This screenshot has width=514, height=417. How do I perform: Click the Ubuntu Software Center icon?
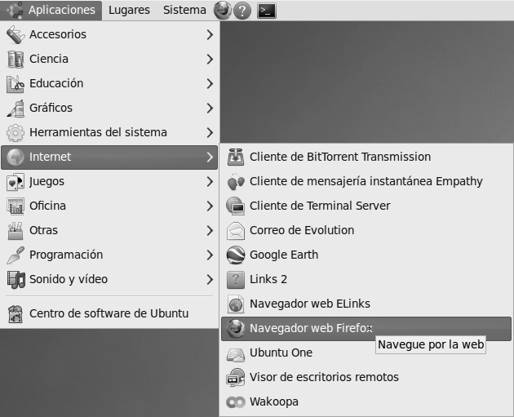[16, 313]
